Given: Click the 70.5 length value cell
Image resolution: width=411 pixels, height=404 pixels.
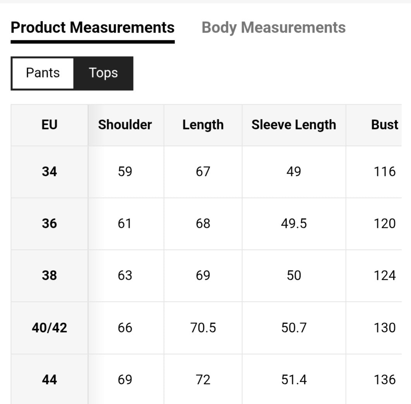Looking at the screenshot, I should coord(203,328).
